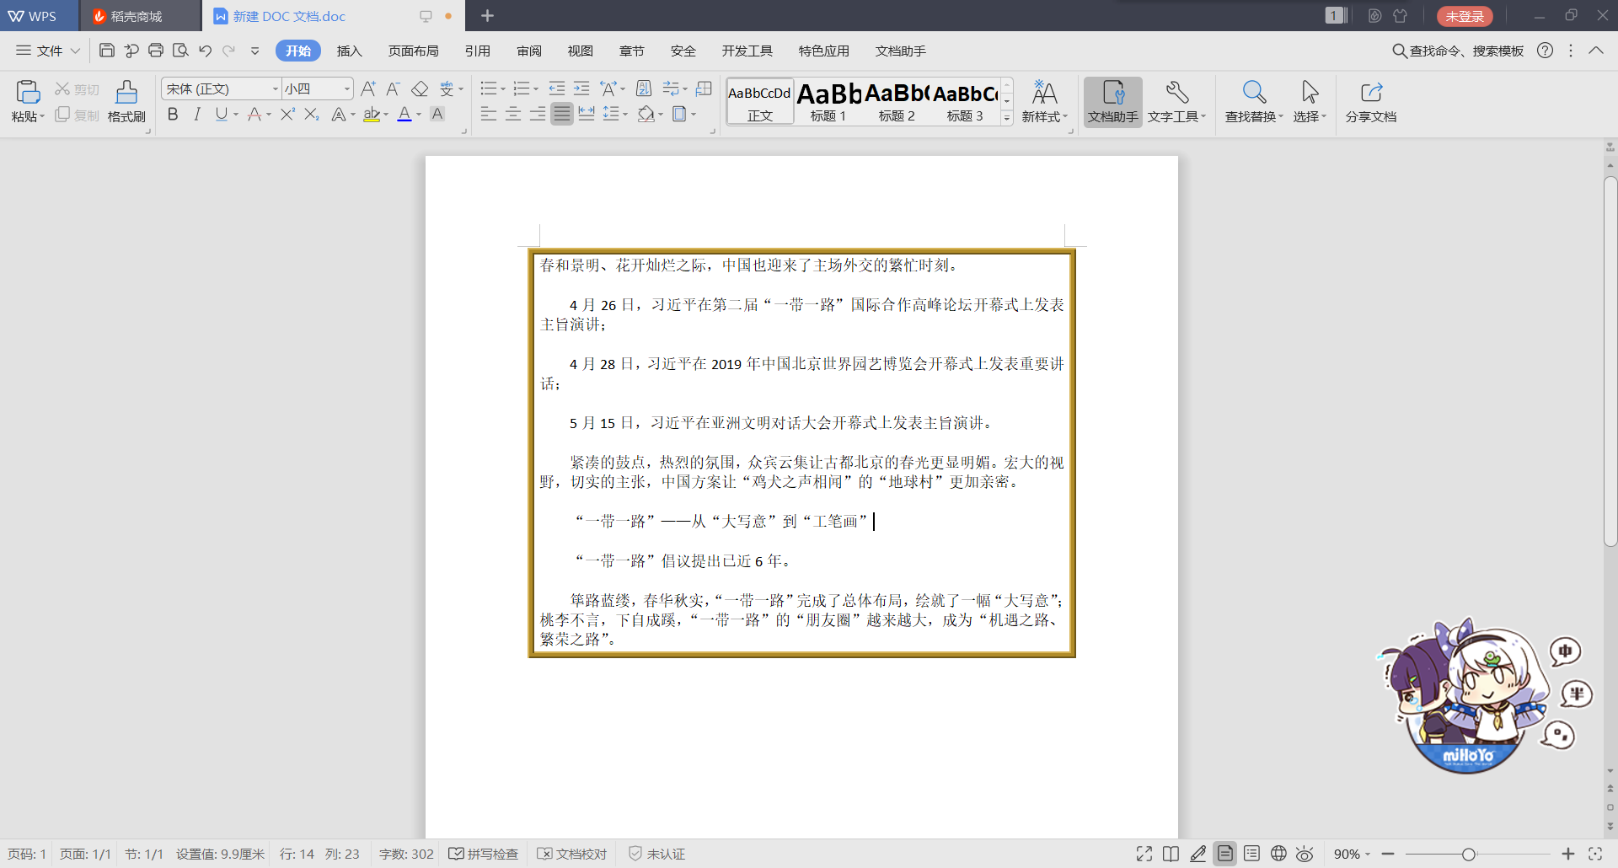This screenshot has height=868, width=1618.
Task: Toggle character shading (A with gray background)
Action: tap(437, 114)
